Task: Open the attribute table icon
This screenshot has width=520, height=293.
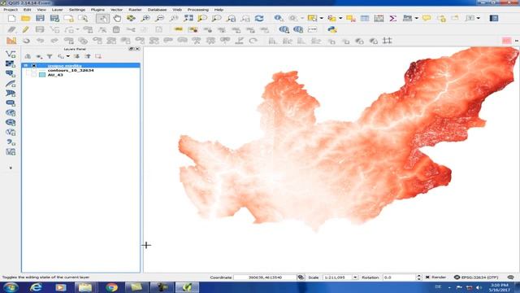Action: point(365,18)
